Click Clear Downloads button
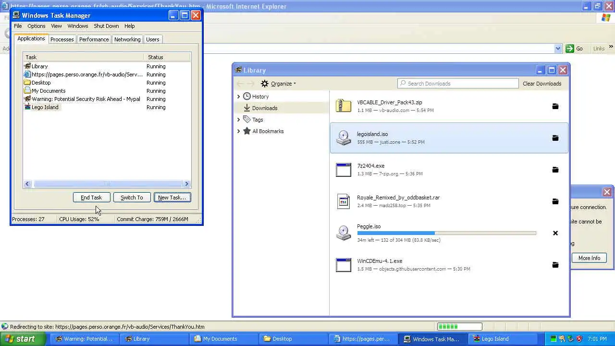 (542, 84)
